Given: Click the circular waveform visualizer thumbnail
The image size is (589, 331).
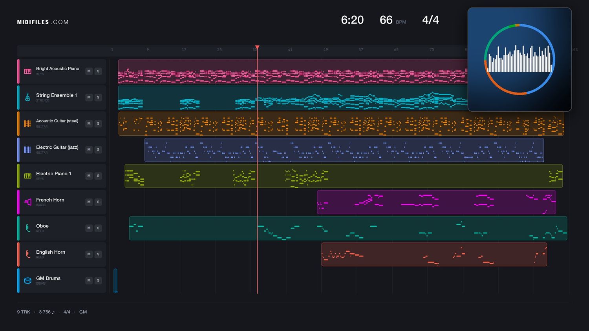Looking at the screenshot, I should 519,60.
